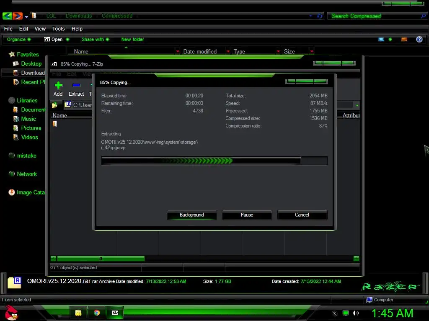Select Network in the navigation pane

27,174
